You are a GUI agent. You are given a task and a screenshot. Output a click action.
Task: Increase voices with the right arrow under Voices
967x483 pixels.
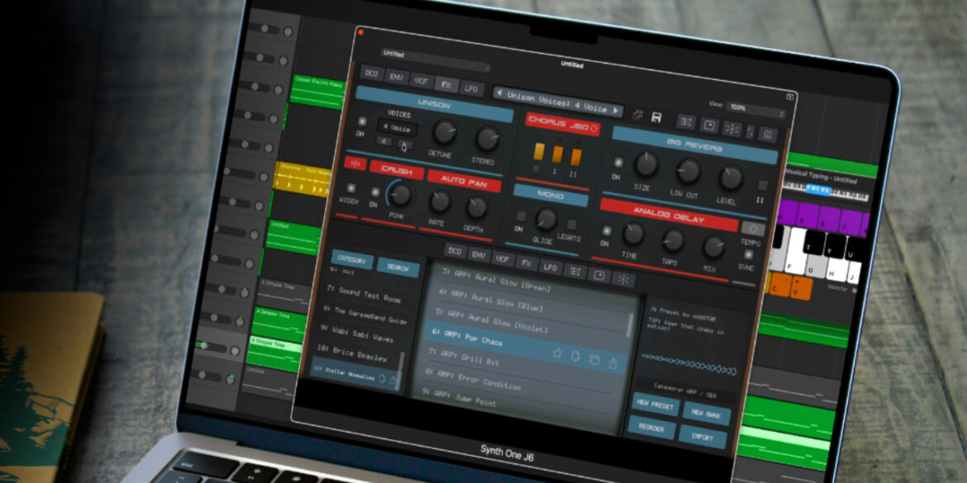tap(404, 144)
